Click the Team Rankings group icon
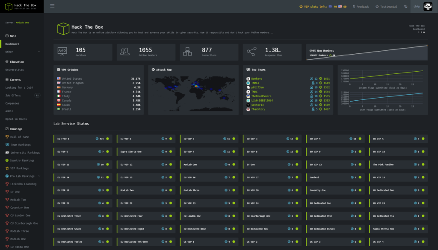The image size is (438, 250). click(x=7, y=145)
